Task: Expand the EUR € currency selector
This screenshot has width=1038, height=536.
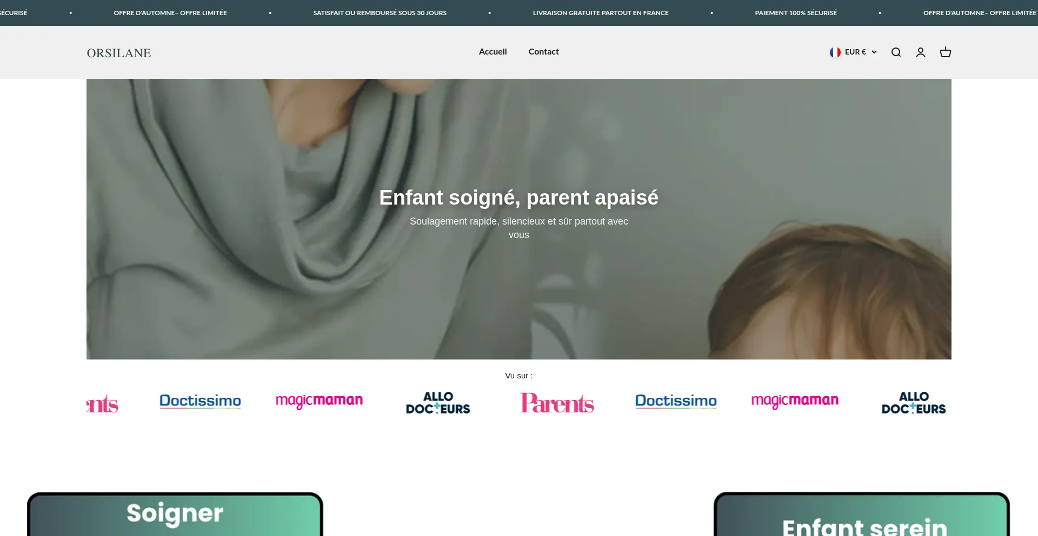Action: (853, 52)
